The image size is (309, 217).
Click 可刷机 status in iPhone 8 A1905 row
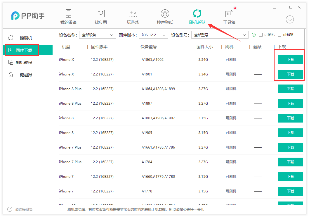pos(231,132)
